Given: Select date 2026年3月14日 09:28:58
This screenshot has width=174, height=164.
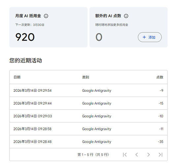Looking at the screenshot, I should click(32, 129).
